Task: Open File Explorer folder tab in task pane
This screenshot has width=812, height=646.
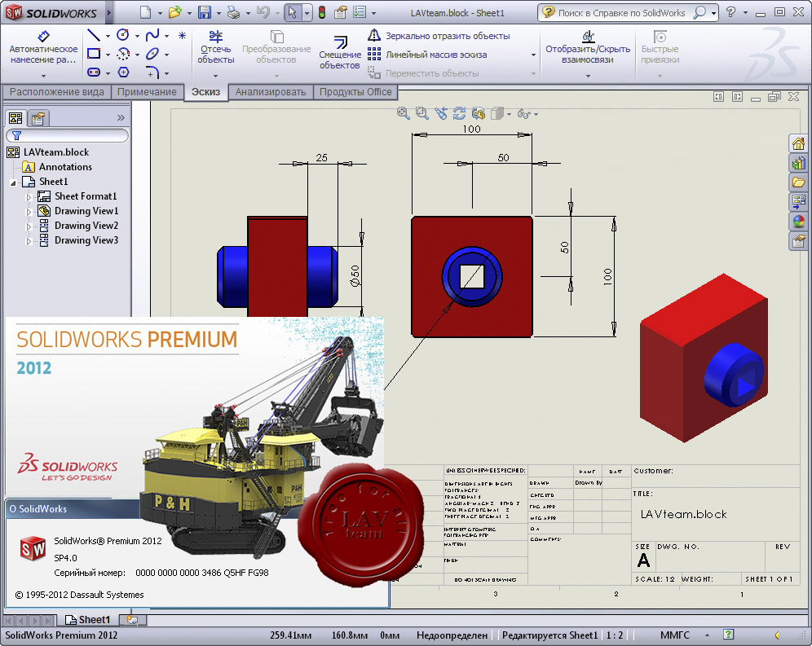Action: (x=798, y=182)
